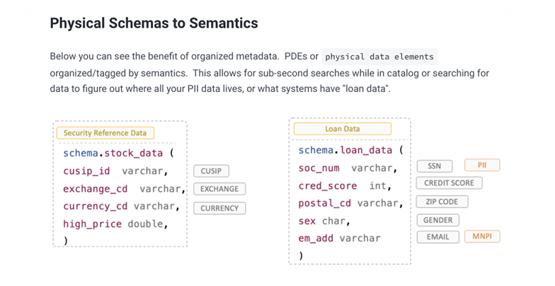The height and width of the screenshot is (286, 555).
Task: Click the soc_num column name
Action: [x=319, y=168]
